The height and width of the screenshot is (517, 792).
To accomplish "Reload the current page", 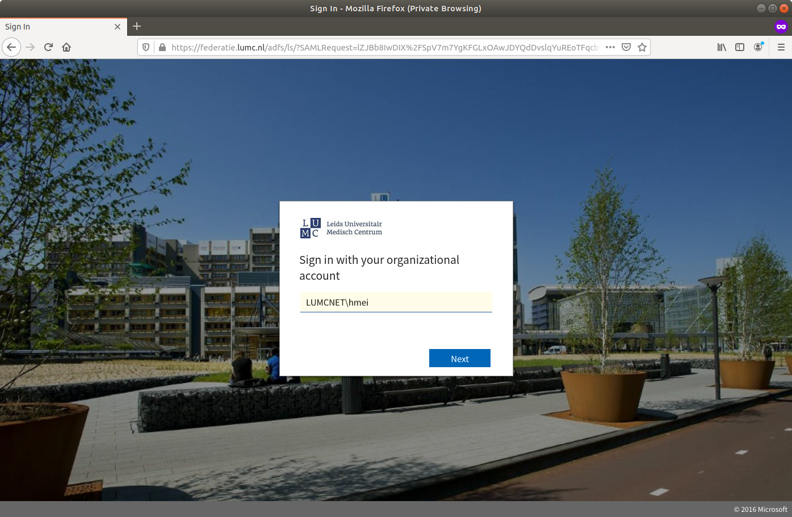I will coord(48,47).
